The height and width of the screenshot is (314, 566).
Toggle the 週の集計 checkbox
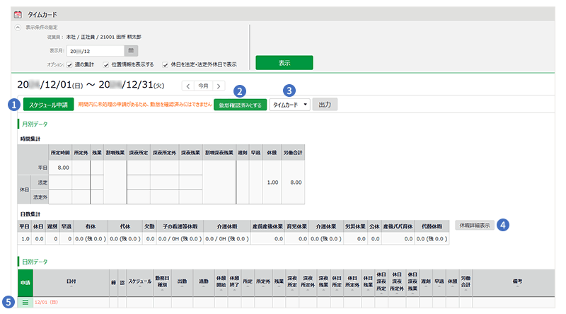pos(69,64)
